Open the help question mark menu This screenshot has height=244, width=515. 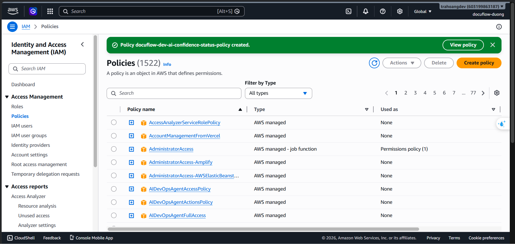tap(383, 11)
